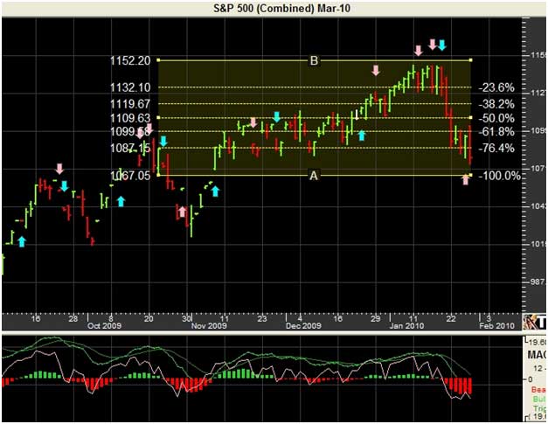Click the Jan 2010 label on the date axis
The width and height of the screenshot is (548, 424).
(x=406, y=326)
